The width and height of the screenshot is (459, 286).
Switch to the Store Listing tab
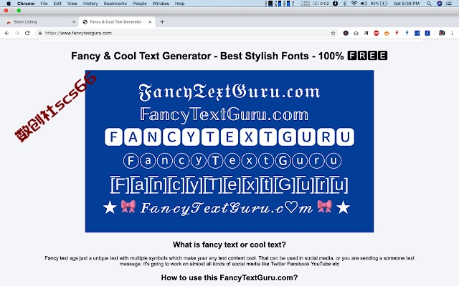pyautogui.click(x=39, y=22)
